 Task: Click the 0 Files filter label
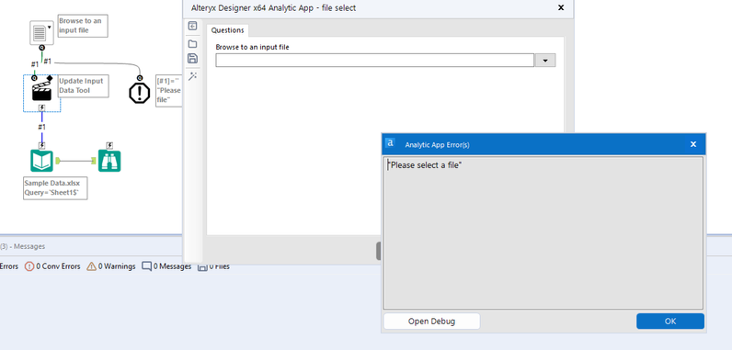coord(219,266)
